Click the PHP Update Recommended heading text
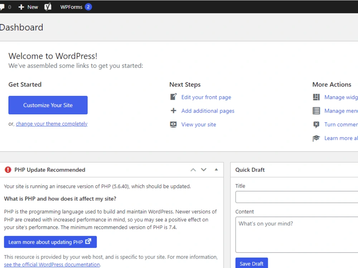This screenshot has height=268, width=358. [50, 170]
